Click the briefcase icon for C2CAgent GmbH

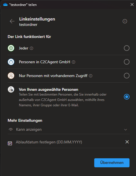pyautogui.click(x=11, y=62)
